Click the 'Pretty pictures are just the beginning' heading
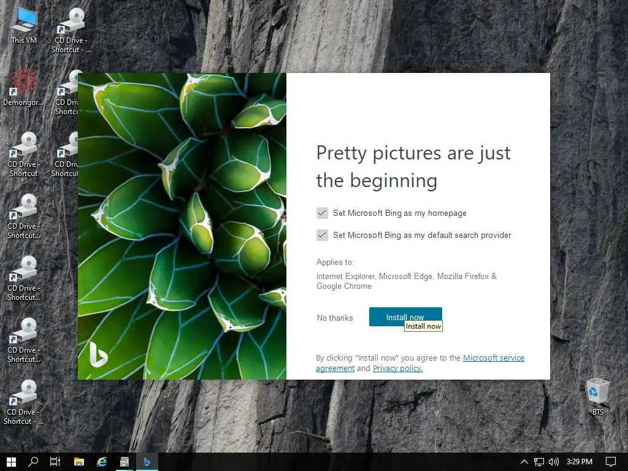Screen dimensions: 628x471 [x=413, y=166]
